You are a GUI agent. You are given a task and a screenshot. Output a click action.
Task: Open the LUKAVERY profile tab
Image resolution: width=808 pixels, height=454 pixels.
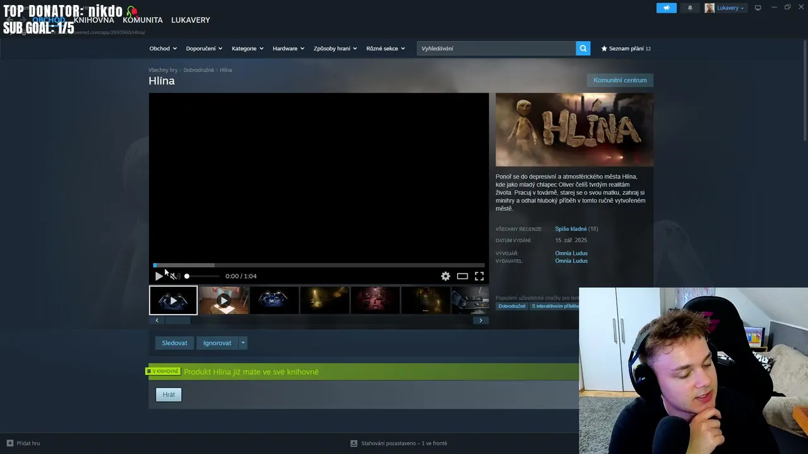click(191, 20)
